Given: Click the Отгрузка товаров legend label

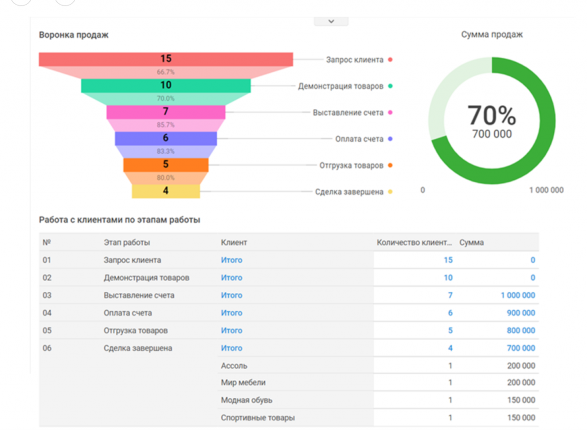Looking at the screenshot, I should tap(351, 166).
